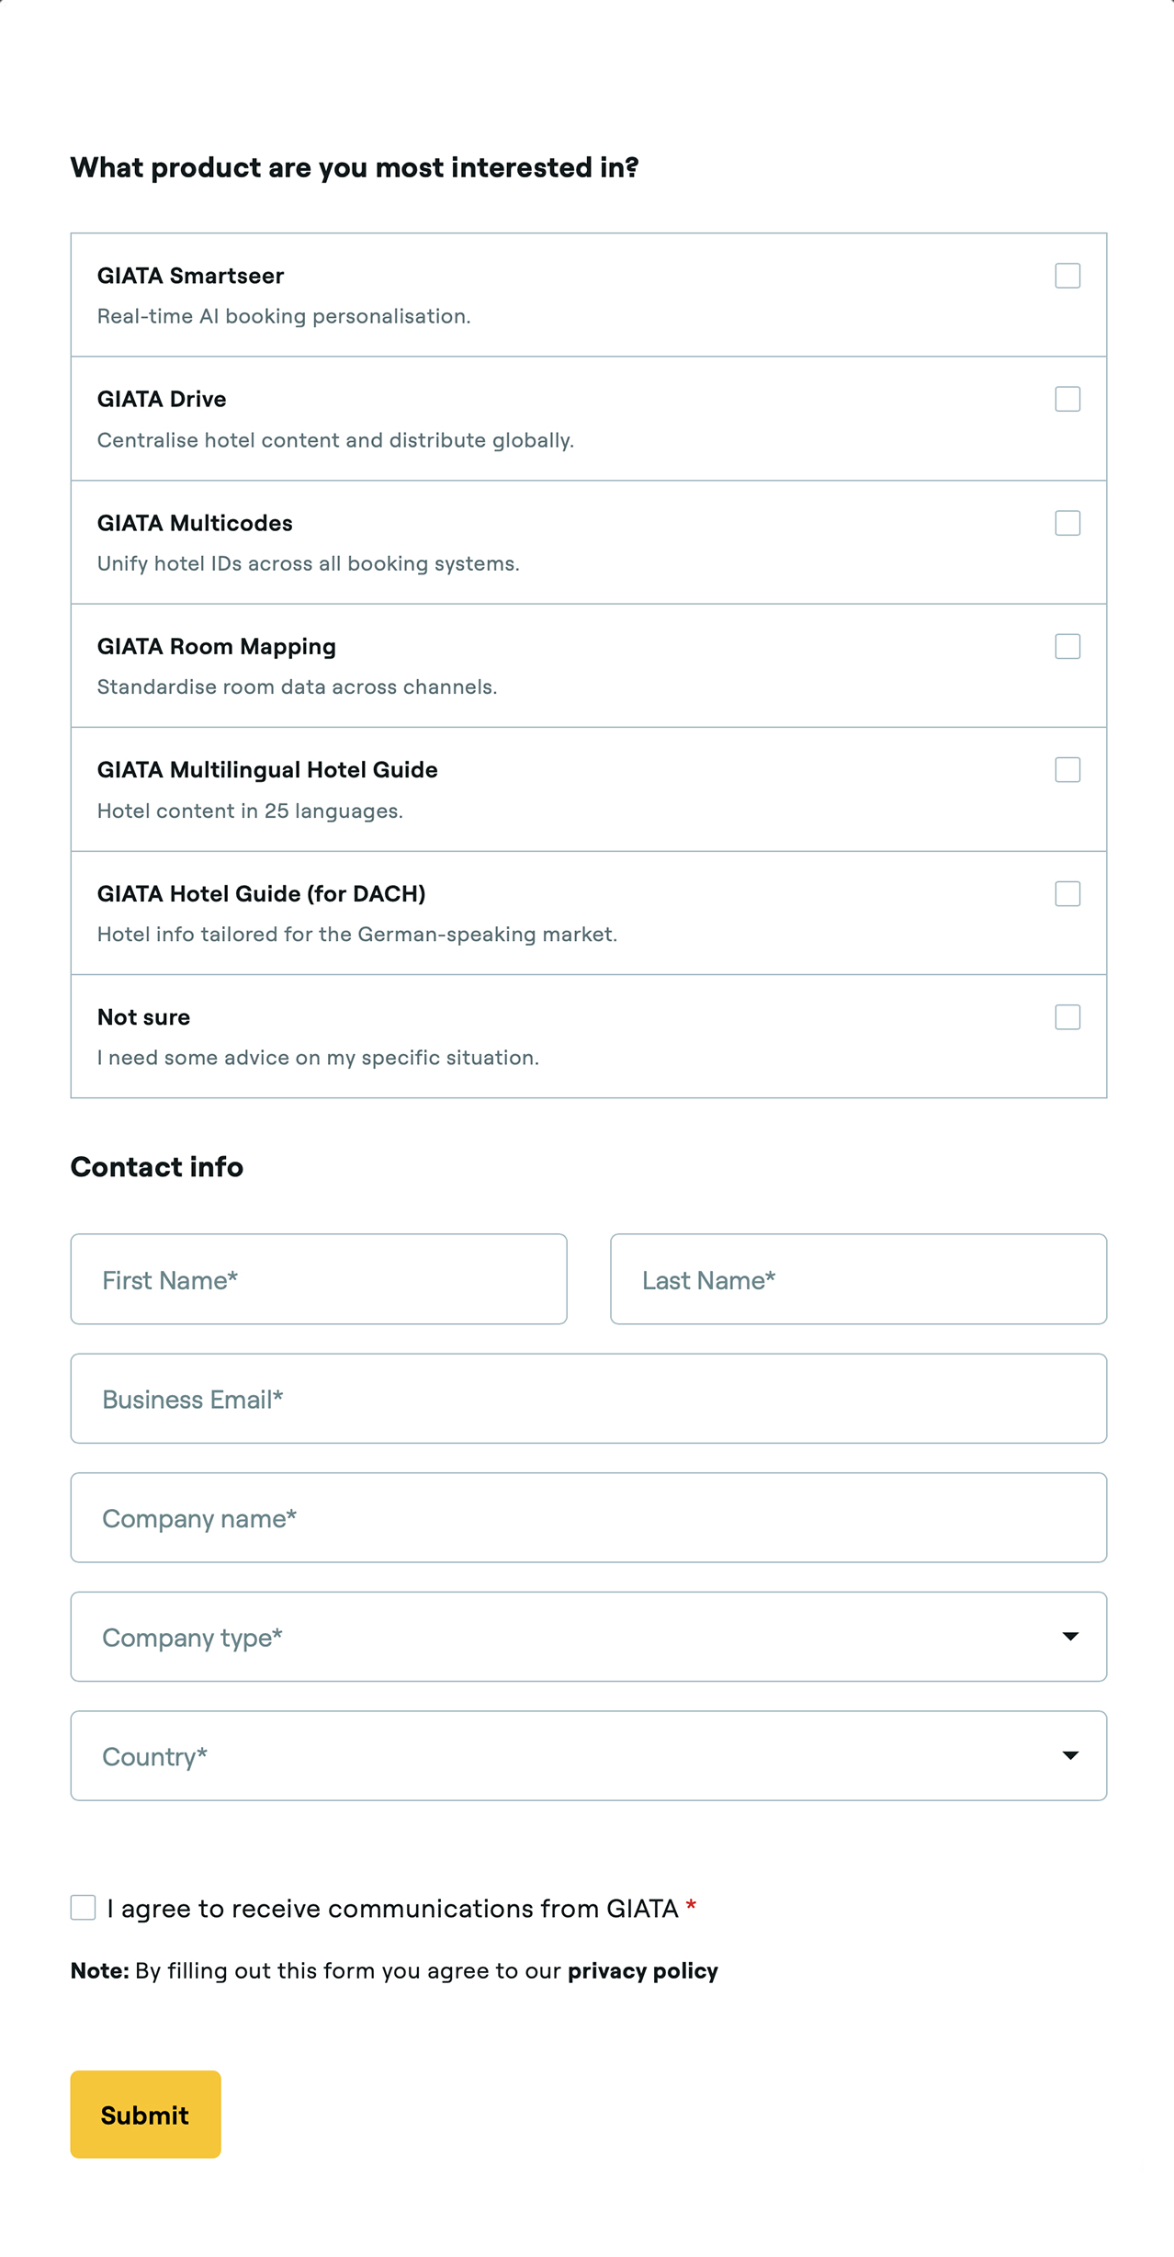Click the GIATA Drive product title

pos(162,399)
